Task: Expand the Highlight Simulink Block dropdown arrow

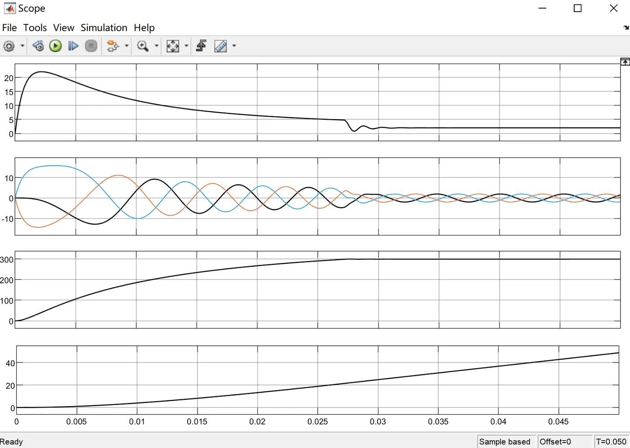Action: point(126,46)
